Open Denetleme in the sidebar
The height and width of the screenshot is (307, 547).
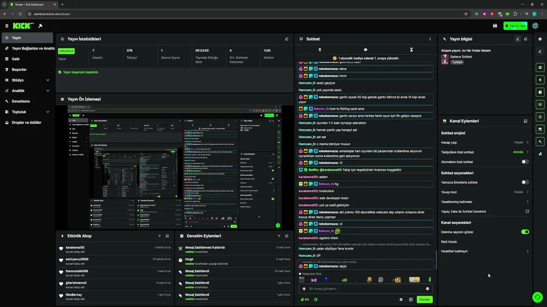28,101
